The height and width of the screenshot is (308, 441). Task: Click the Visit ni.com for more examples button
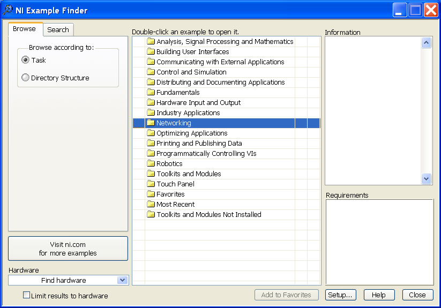tap(68, 249)
